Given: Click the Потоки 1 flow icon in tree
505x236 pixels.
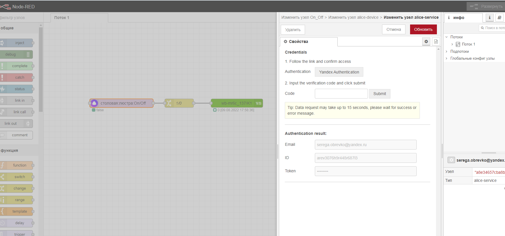Looking at the screenshot, I should (x=458, y=44).
